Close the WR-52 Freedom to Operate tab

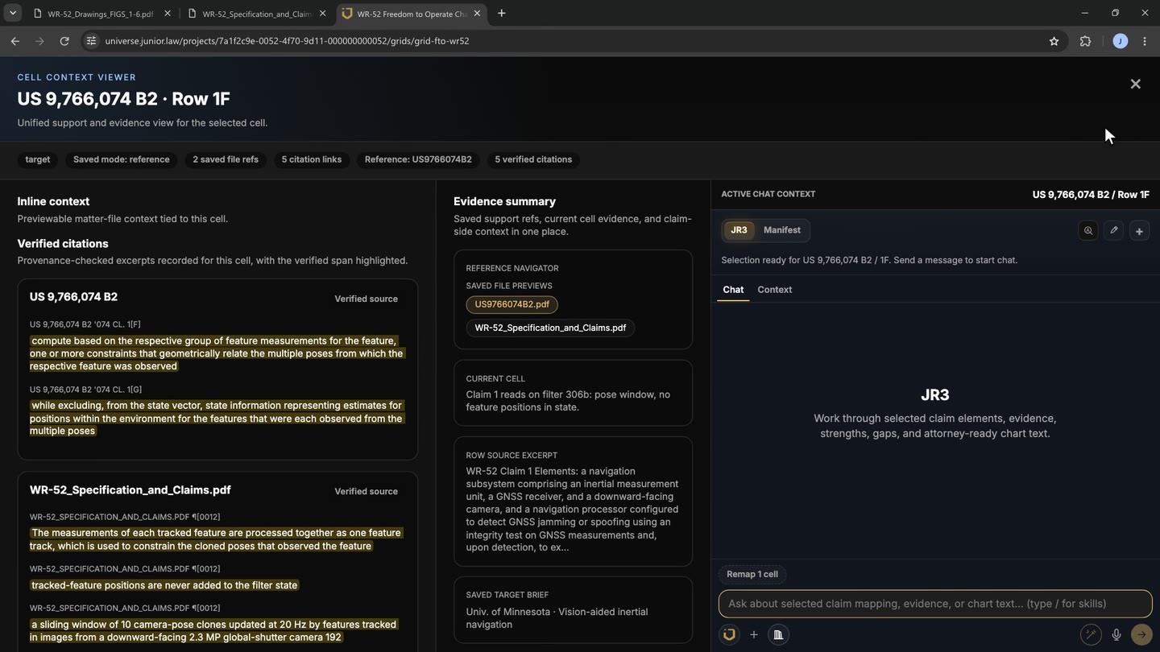coord(477,13)
